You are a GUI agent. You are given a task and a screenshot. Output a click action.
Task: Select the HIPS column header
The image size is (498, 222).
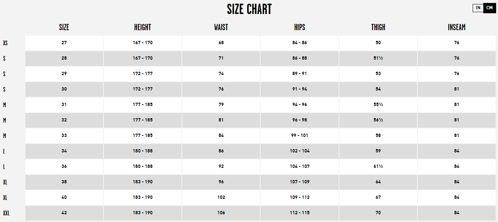300,27
